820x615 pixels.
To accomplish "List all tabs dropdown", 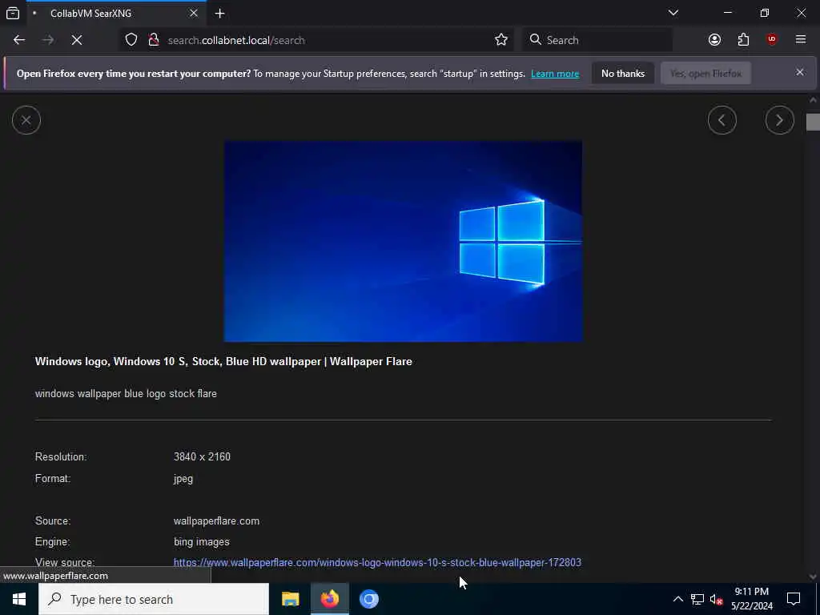I will 673,13.
